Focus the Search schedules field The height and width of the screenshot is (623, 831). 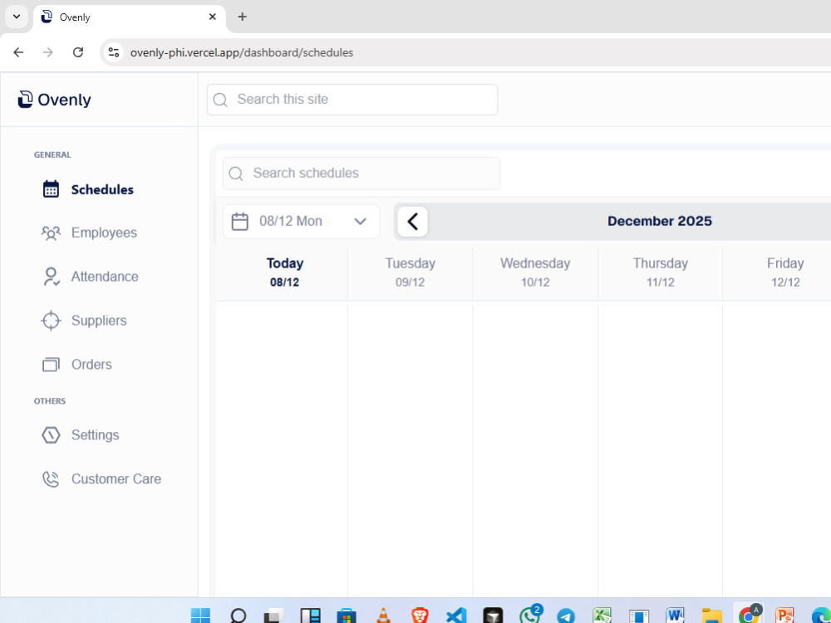pos(361,174)
